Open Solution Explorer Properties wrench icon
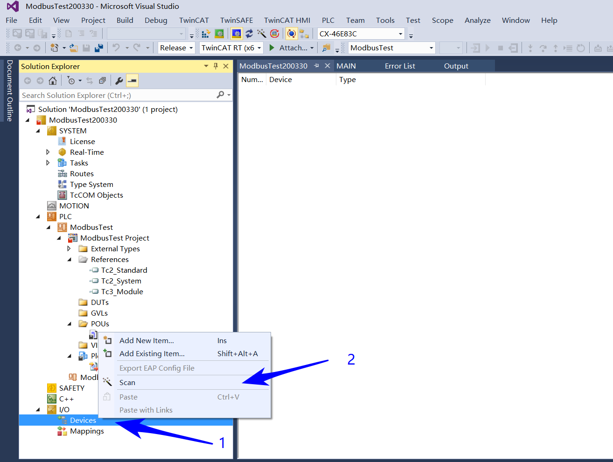The image size is (613, 462). 118,81
